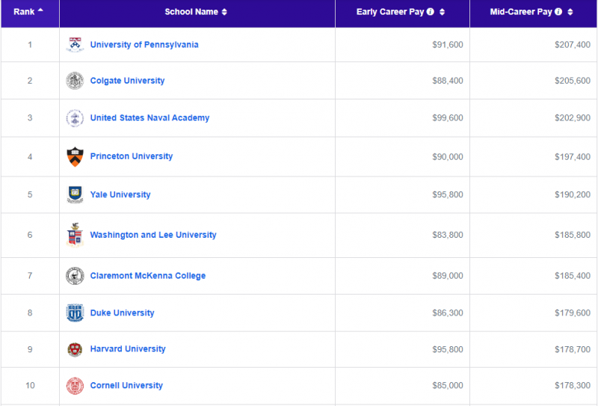Click the Claremont McKenna College seal
598x406 pixels.
[x=75, y=275]
